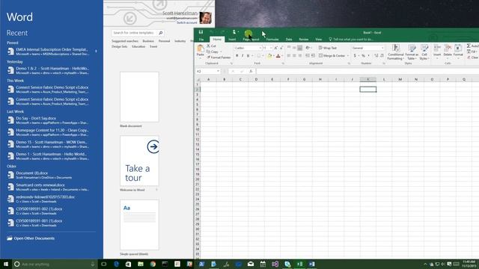Open recent Connect Service Fabric Demo Script v3.docx
The height and width of the screenshot is (269, 479).
pyautogui.click(x=48, y=90)
